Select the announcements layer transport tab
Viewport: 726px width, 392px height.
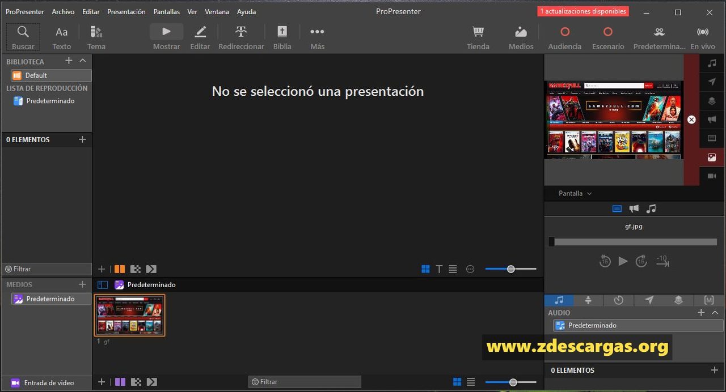634,208
